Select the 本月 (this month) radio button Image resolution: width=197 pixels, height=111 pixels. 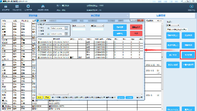tap(39, 31)
